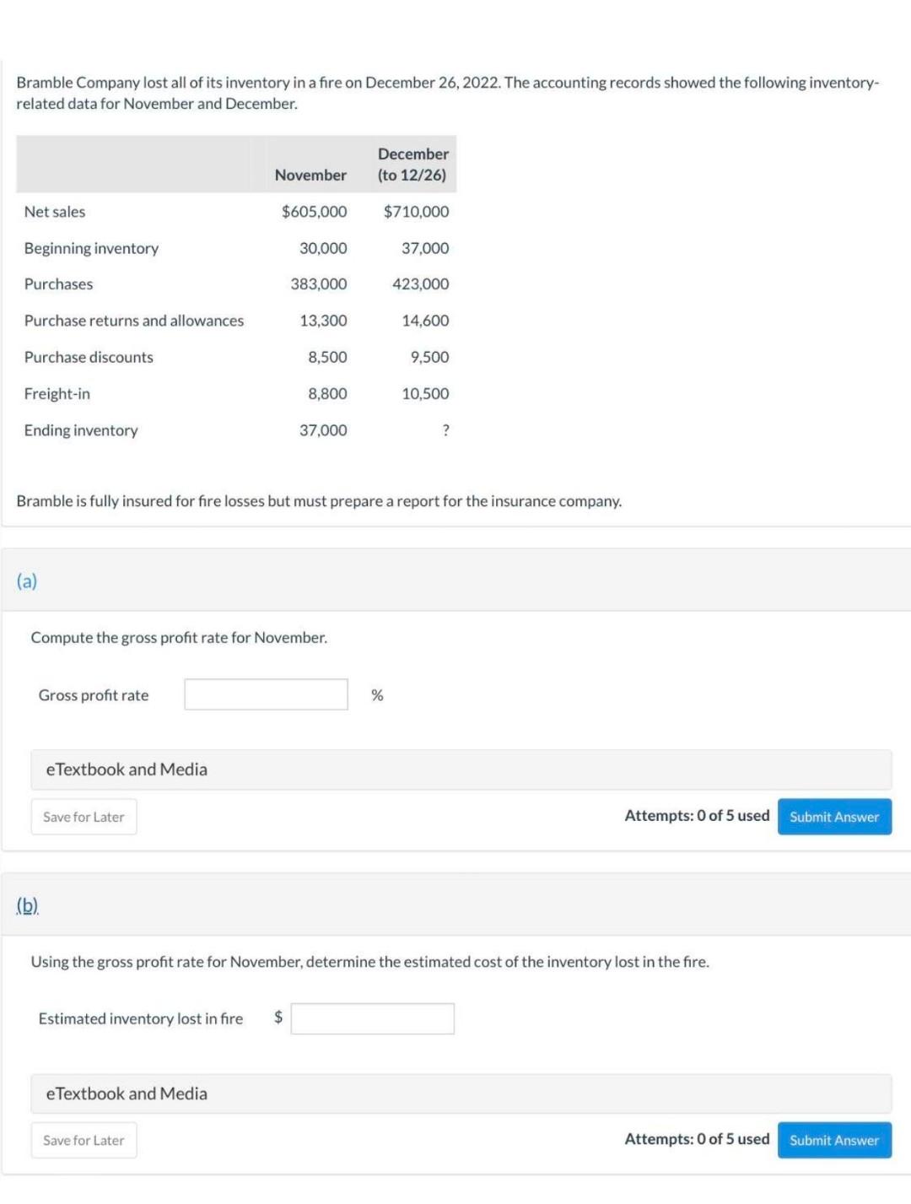Click the December (to 12/26) column header

click(x=412, y=165)
